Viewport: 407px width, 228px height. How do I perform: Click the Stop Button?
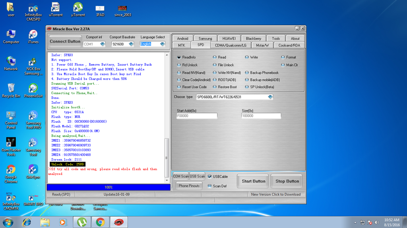click(287, 181)
